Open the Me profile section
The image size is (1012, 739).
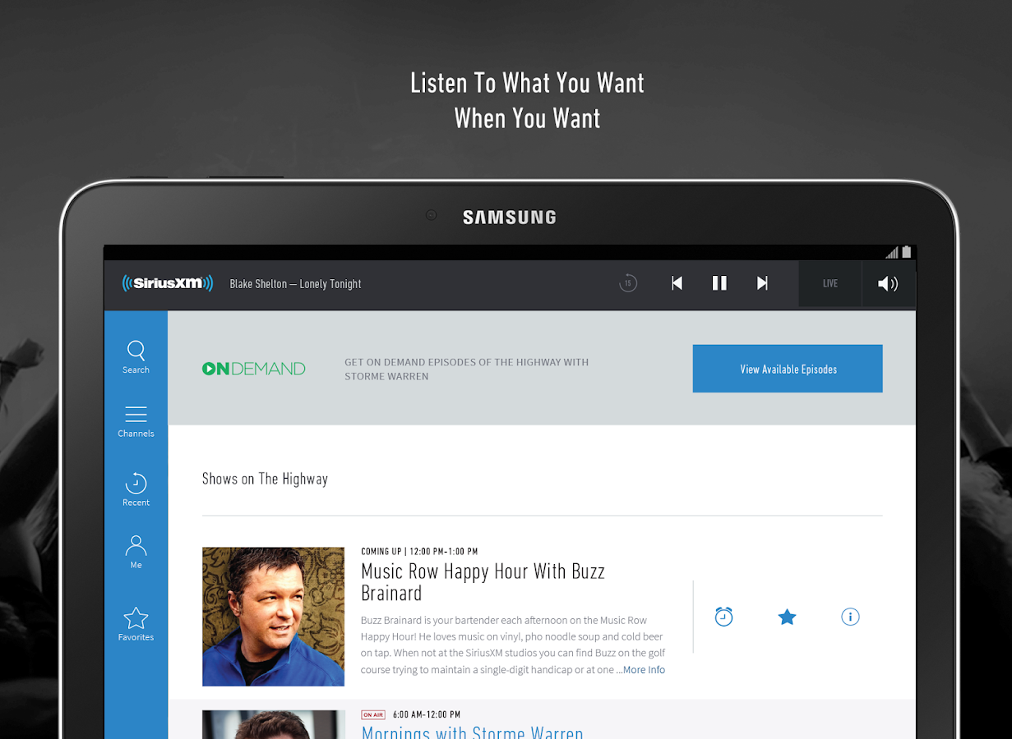[x=136, y=552]
